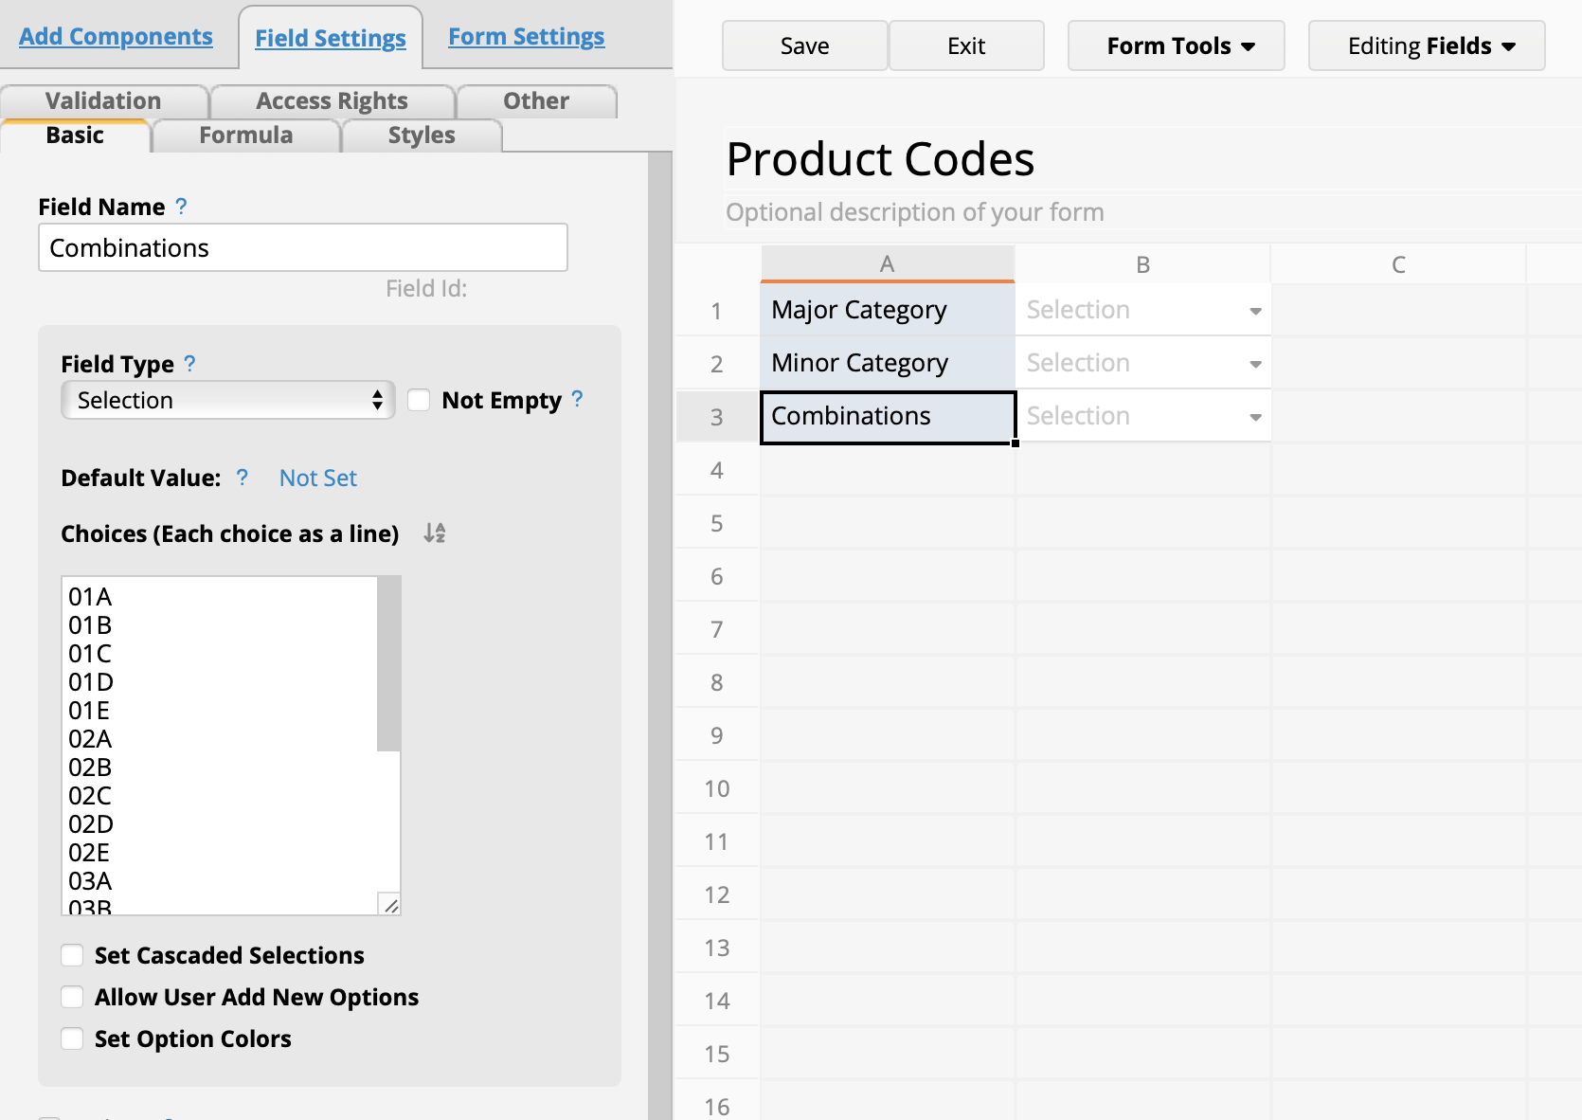Open the Field Type Selection dropdown
Viewport: 1582px width, 1120px height.
[x=227, y=400]
